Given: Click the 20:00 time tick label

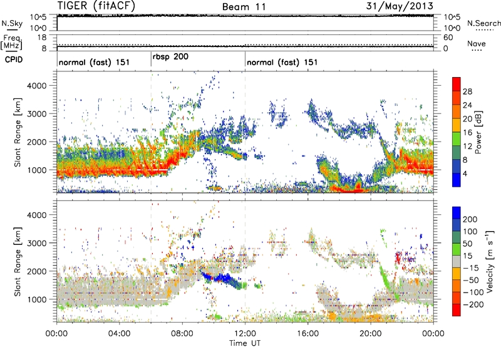Looking at the screenshot, I should click(x=370, y=334).
